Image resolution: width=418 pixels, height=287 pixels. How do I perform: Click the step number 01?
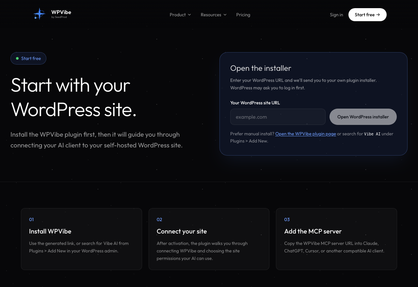31,219
